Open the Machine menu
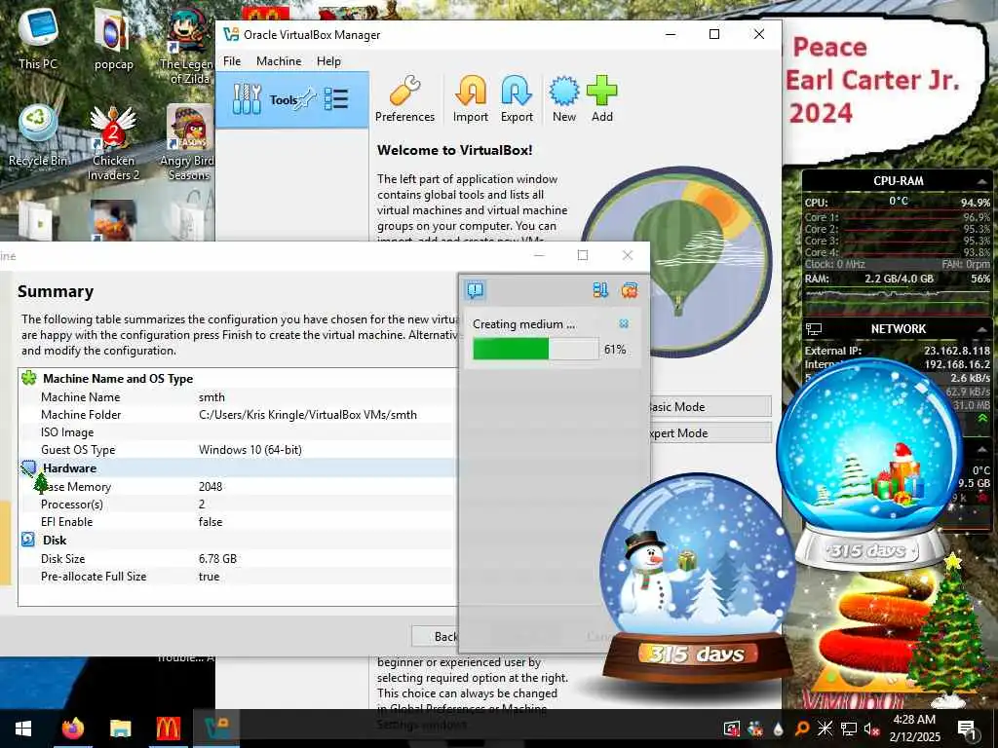 pos(279,61)
